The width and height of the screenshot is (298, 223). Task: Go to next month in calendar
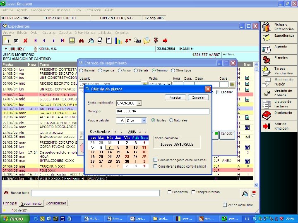[x=121, y=132]
